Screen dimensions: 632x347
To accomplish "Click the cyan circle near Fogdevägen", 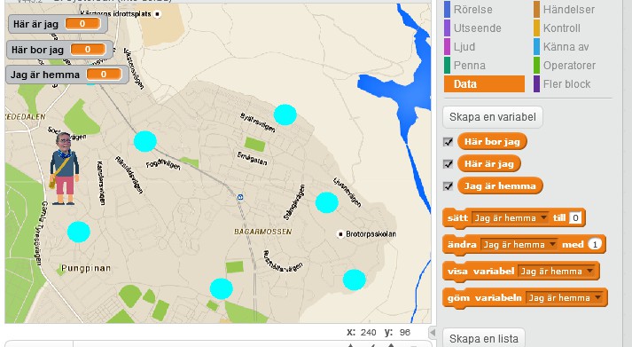I will (x=145, y=141).
